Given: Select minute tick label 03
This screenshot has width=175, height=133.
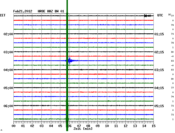Looking at the screenshot, I should (41, 126).
